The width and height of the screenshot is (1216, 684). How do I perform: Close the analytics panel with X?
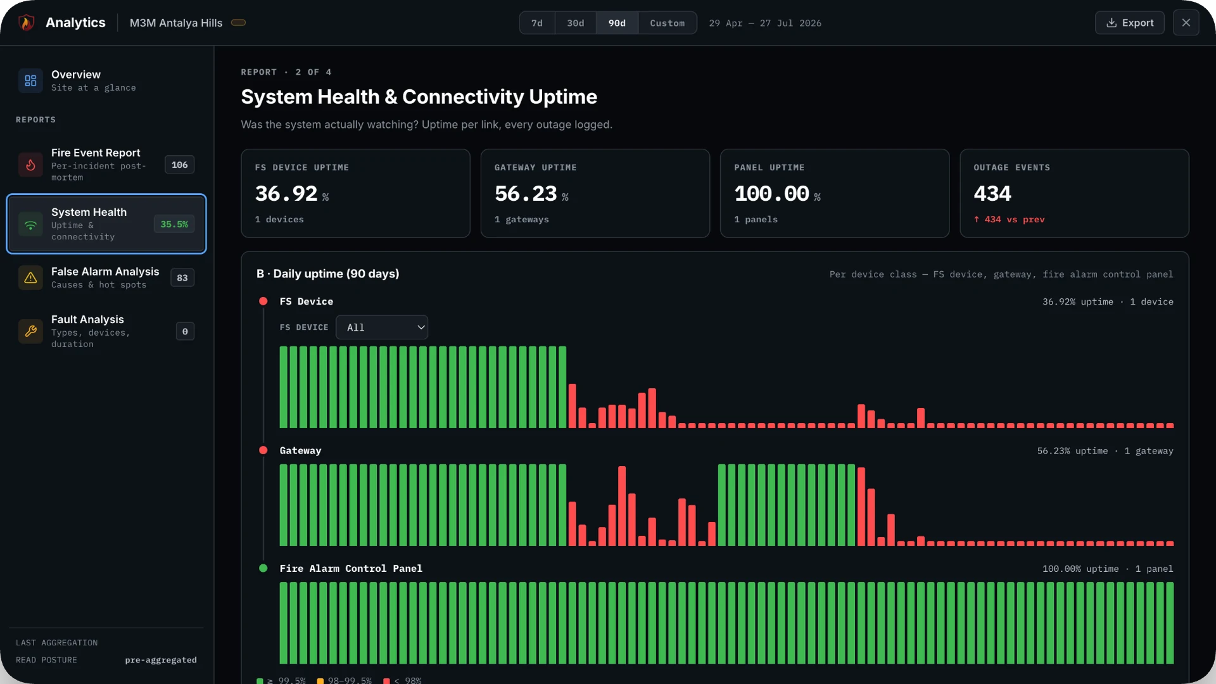tap(1186, 23)
